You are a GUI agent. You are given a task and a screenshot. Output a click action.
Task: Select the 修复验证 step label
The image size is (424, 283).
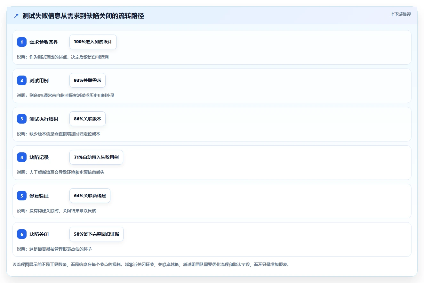click(x=39, y=196)
